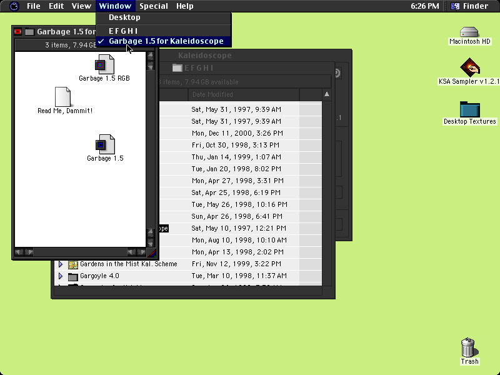The image size is (500, 375).
Task: Click the bottom scroll-down arrow in Garbage window
Action: click(151, 243)
